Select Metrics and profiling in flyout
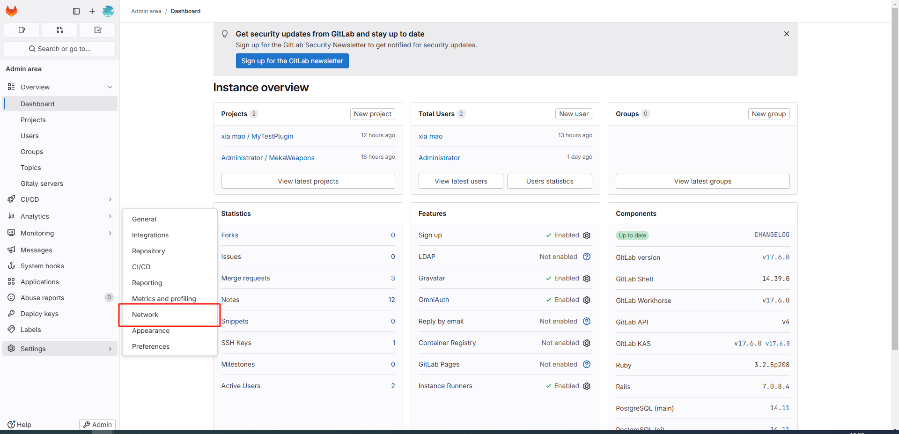This screenshot has width=899, height=434. 169,299
